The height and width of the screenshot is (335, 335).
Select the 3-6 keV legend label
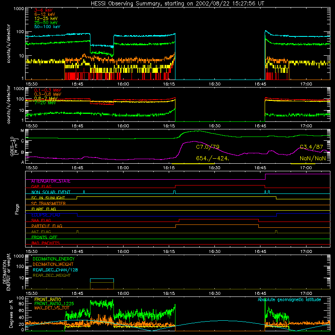(x=43, y=10)
